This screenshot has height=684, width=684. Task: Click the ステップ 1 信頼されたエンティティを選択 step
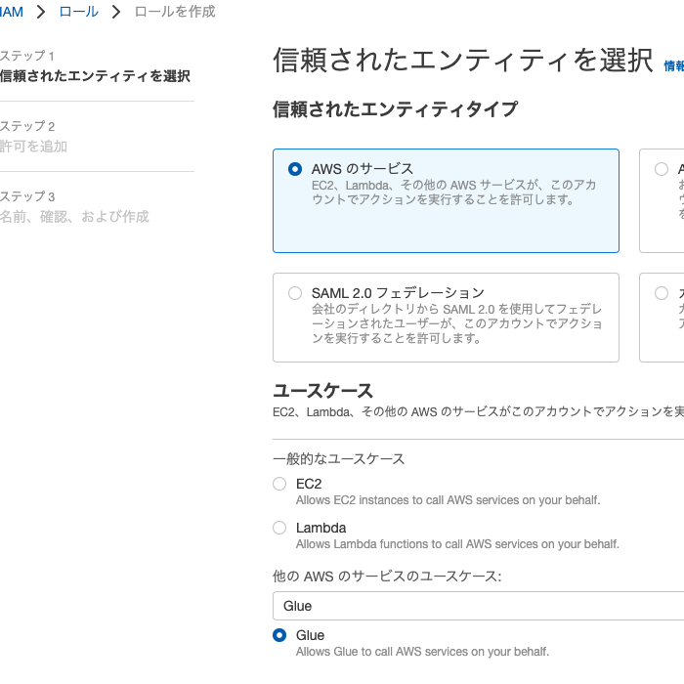(95, 66)
